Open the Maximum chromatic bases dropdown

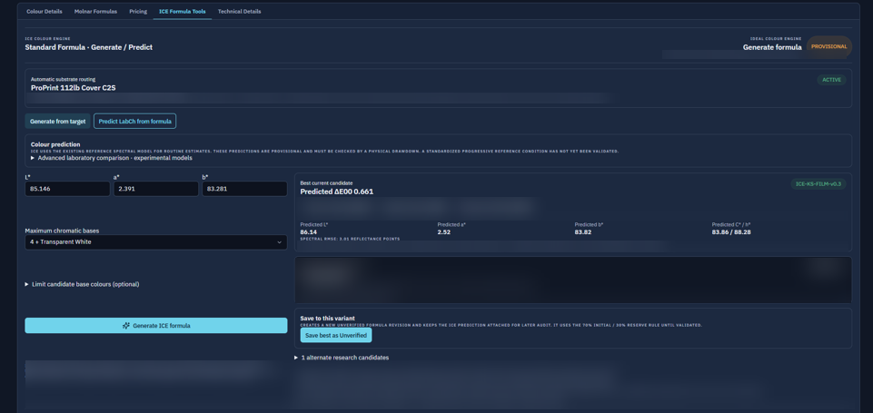(x=156, y=242)
